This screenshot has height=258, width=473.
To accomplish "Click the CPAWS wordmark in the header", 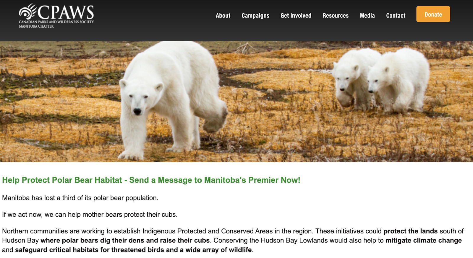I will coord(66,12).
